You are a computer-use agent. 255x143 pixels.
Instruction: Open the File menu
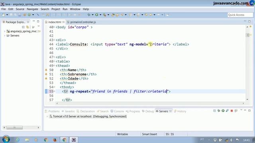(x=4, y=9)
